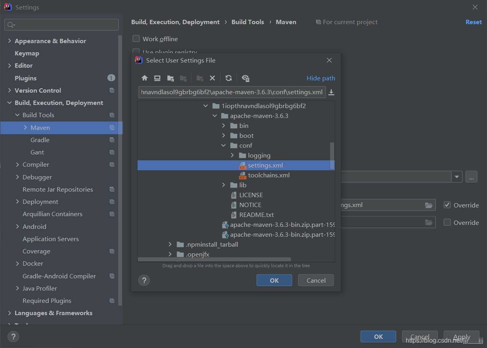The width and height of the screenshot is (487, 348).
Task: Open Keymap settings
Action: (27, 53)
